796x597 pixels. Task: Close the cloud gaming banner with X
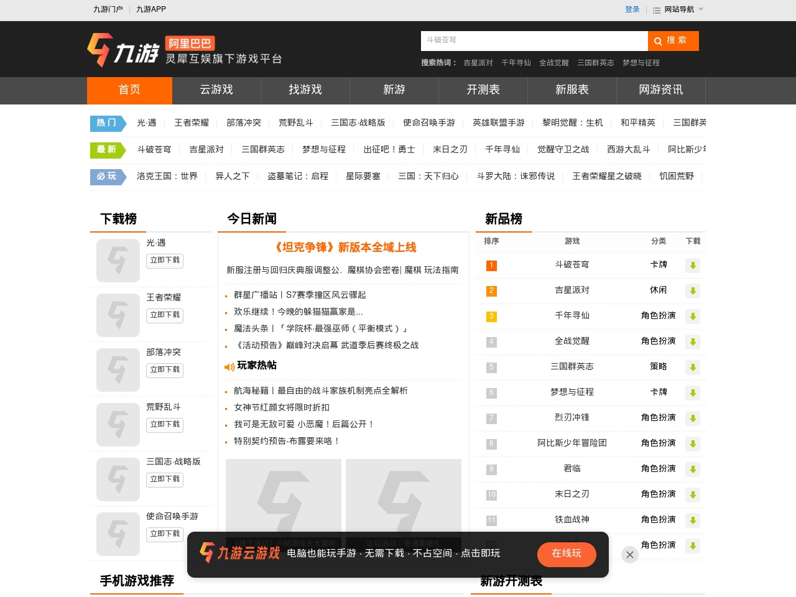(x=630, y=555)
